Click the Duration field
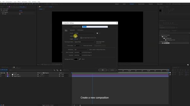 (77, 55)
